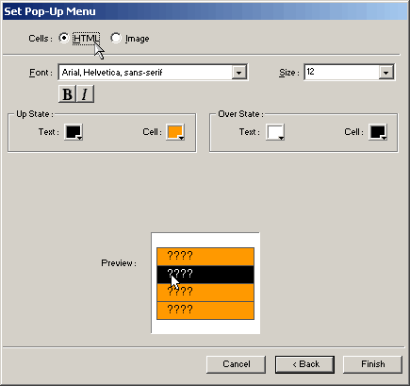Click the third preview menu item
This screenshot has width=410, height=386.
point(205,293)
